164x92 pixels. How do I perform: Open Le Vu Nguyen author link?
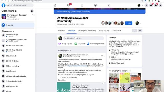pos(68,55)
